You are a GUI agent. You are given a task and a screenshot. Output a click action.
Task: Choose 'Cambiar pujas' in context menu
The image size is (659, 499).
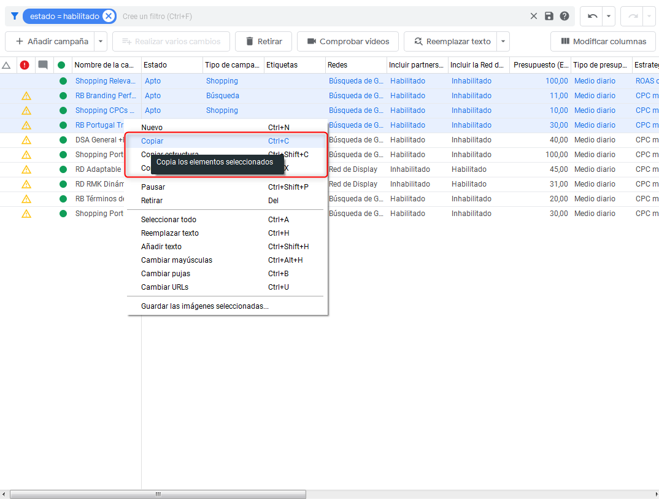click(225, 273)
